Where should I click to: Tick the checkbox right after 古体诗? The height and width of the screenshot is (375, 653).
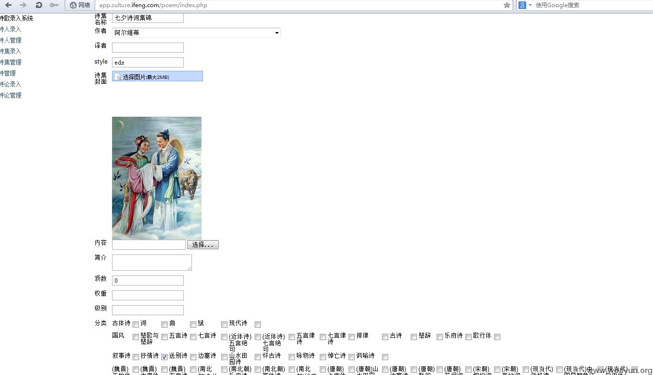pyautogui.click(x=135, y=324)
